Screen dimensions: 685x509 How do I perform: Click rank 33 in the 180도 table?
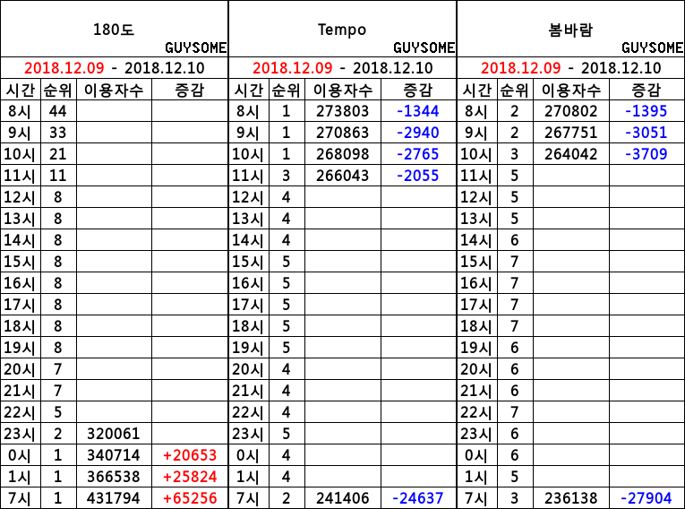(57, 133)
